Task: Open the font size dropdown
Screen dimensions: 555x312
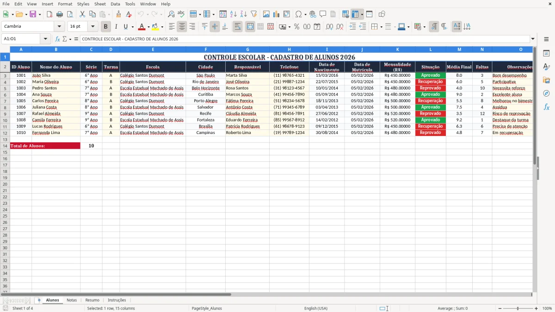Action: [92, 27]
